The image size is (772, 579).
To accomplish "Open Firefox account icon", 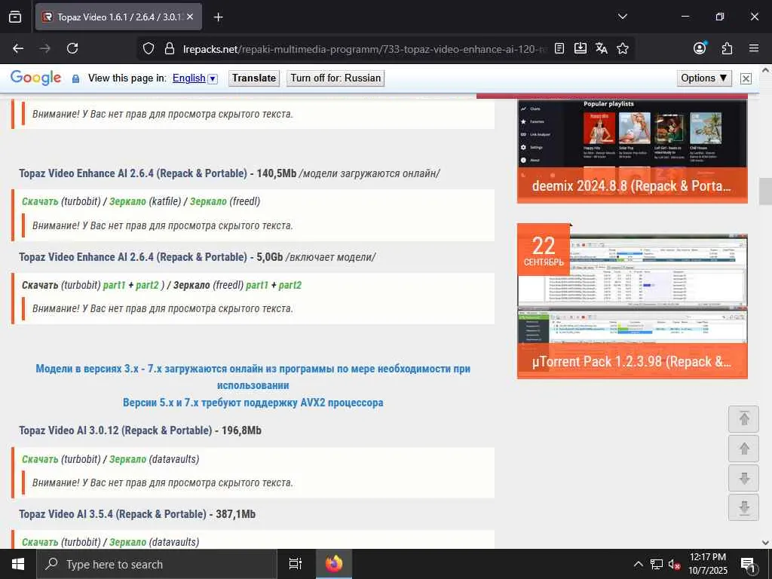I will click(x=700, y=47).
